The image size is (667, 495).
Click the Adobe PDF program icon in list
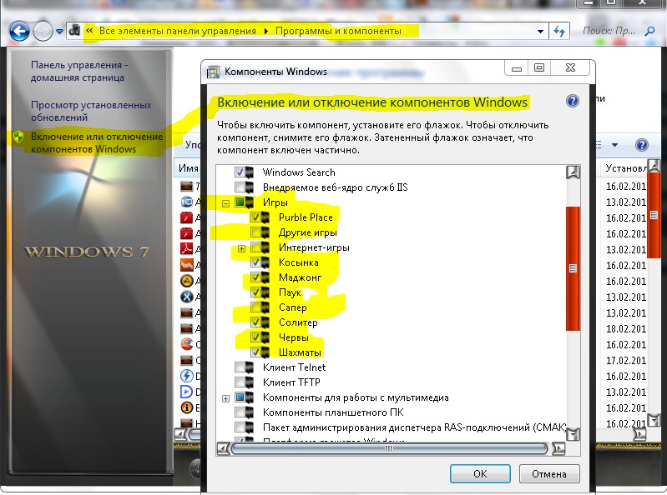coord(187,249)
